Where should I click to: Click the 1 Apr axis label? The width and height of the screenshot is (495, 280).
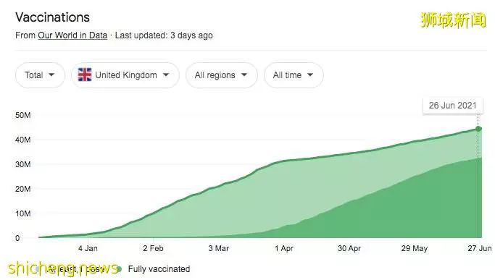[x=284, y=248]
